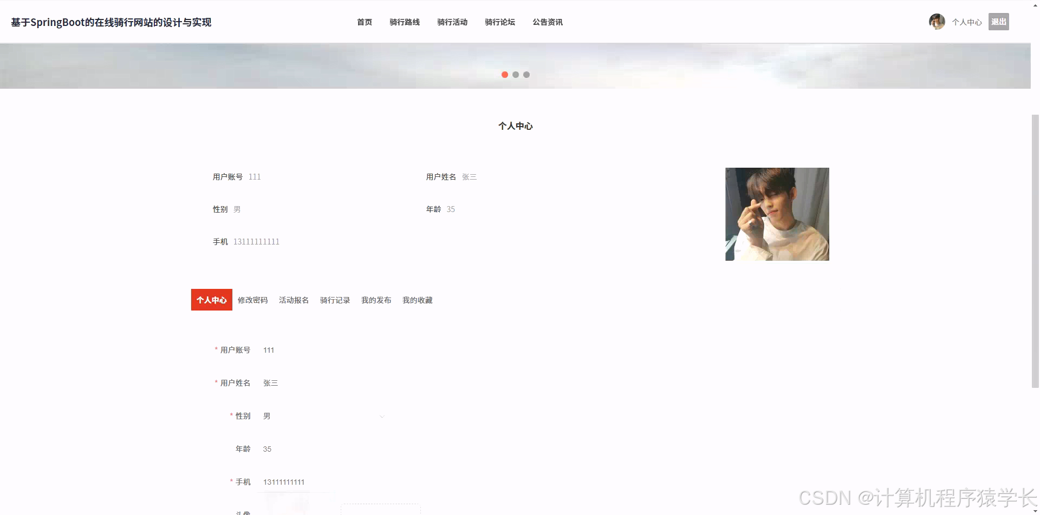This screenshot has height=515, width=1040.
Task: Select the third carousel indicator dot
Action: (x=526, y=75)
